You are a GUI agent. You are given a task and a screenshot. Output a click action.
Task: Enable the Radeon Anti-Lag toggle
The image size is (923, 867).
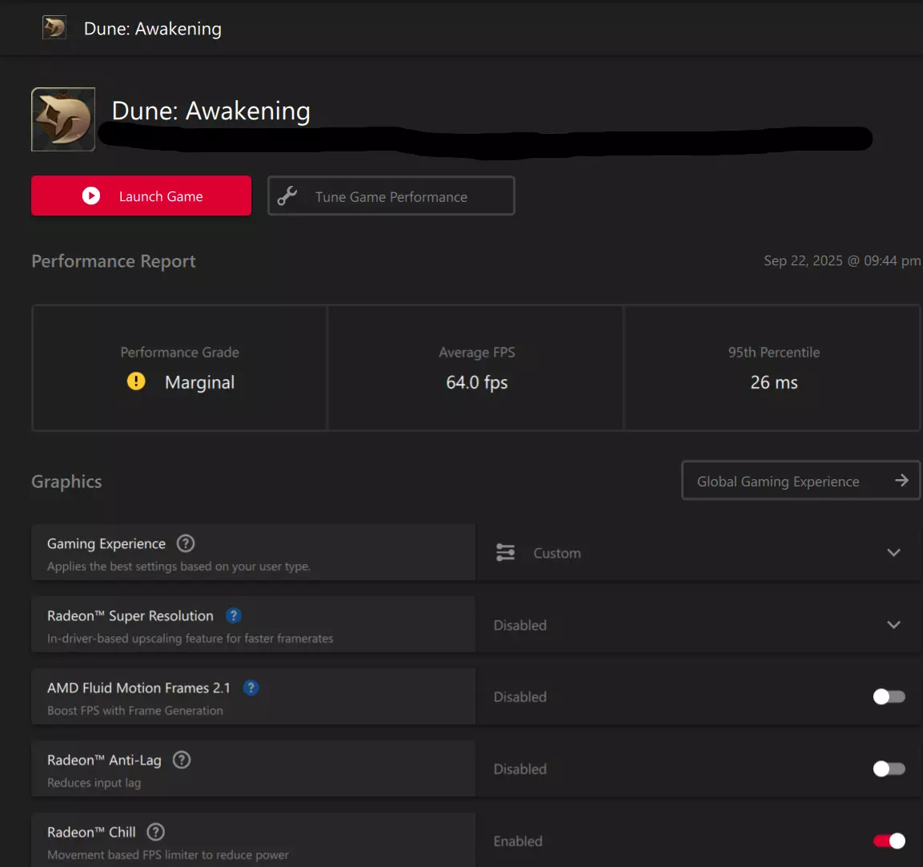[x=889, y=769]
